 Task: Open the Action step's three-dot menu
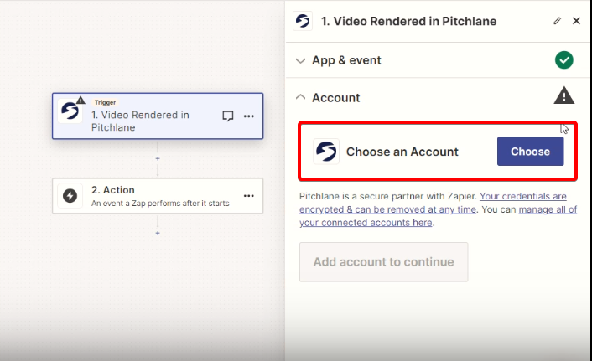(x=249, y=196)
